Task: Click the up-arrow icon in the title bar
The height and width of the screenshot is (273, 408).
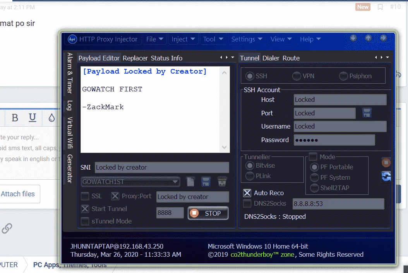Action: [368, 38]
